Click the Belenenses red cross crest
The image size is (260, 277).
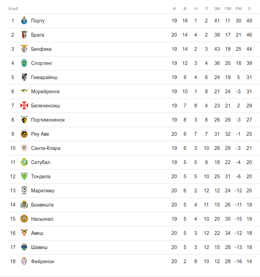[24, 106]
